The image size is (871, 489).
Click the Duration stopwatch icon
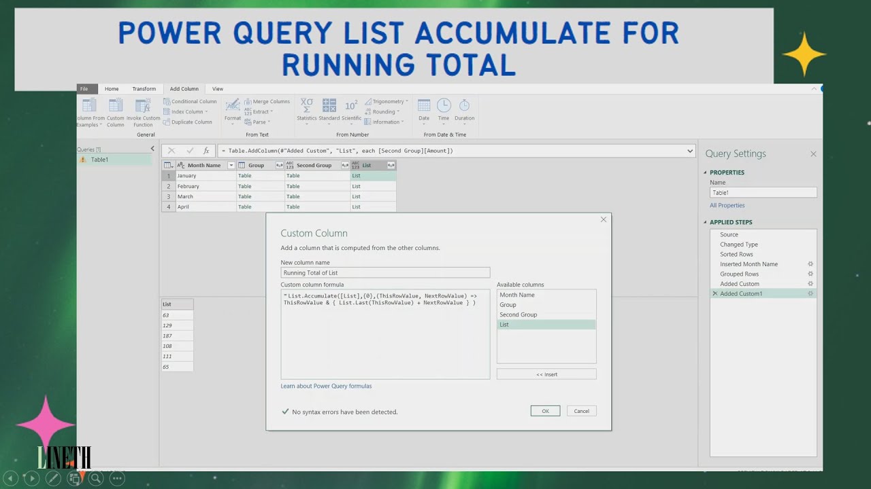(x=464, y=105)
